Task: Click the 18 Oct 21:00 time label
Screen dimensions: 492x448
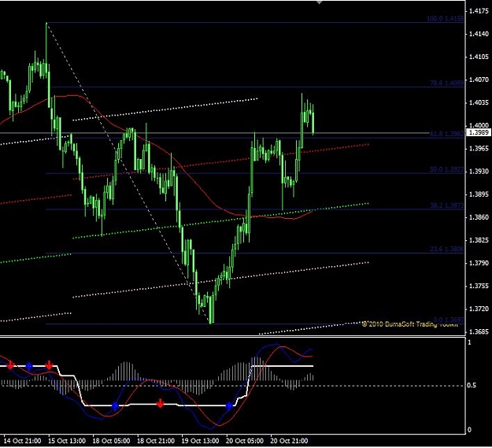Action: pos(156,441)
